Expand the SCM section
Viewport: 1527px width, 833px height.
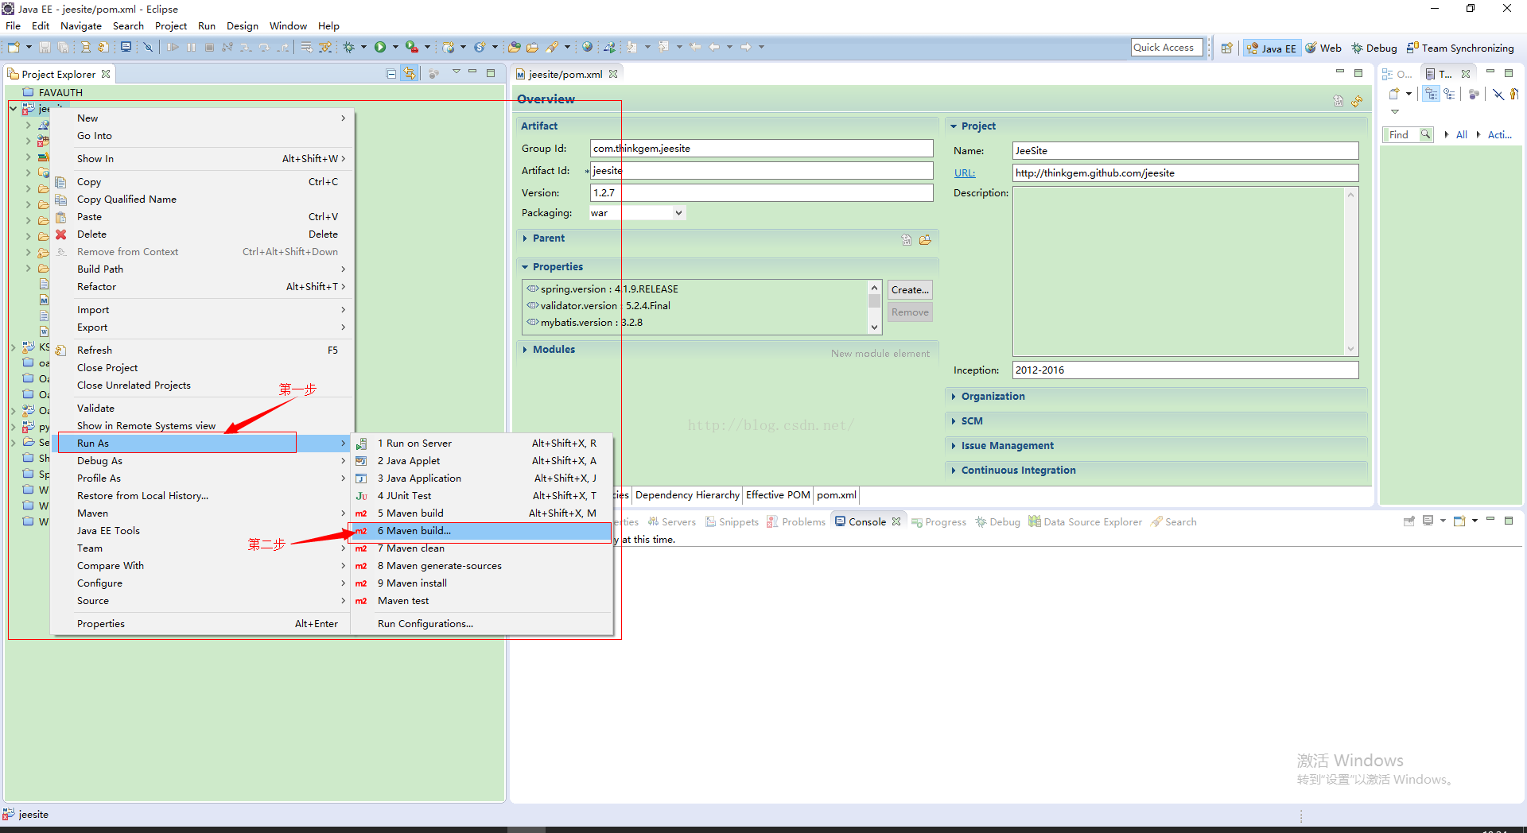click(954, 421)
